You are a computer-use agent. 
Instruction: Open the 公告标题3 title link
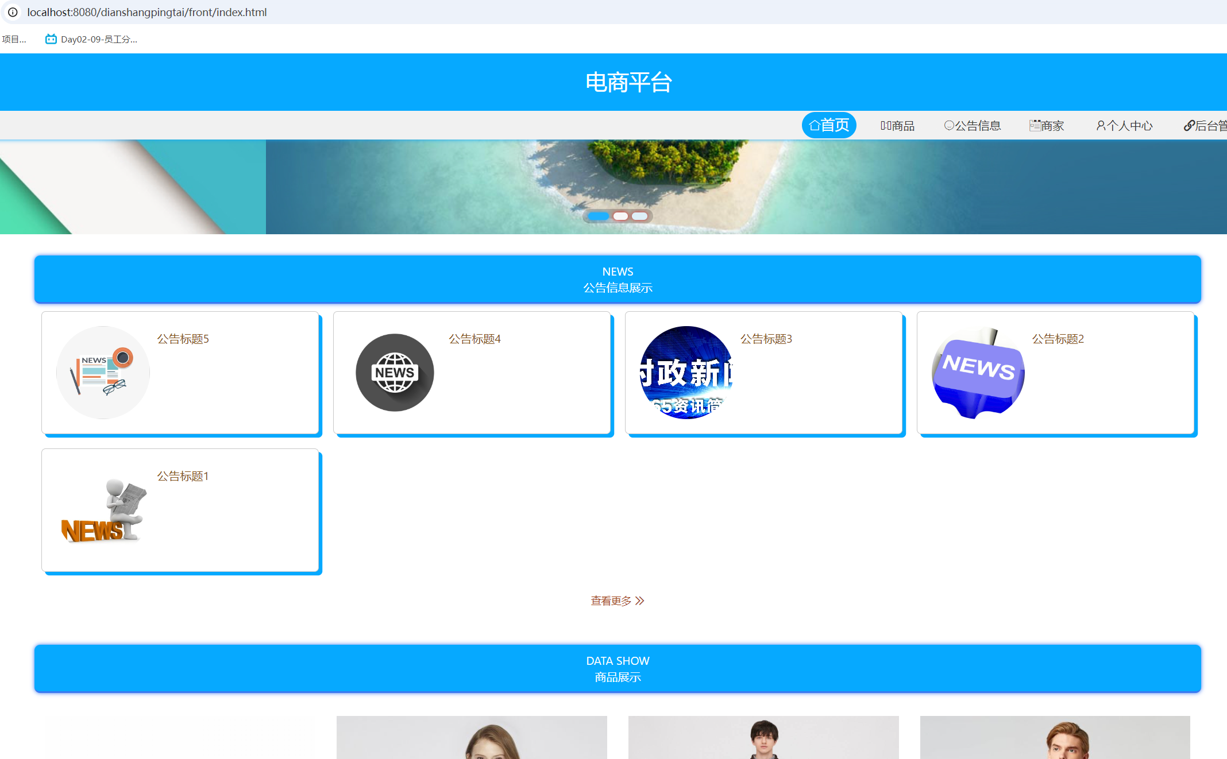point(766,339)
